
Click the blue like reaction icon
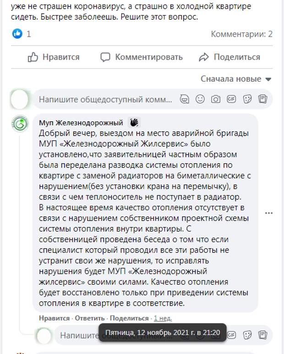click(17, 33)
